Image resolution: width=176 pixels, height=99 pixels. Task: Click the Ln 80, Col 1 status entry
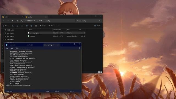pyautogui.click(x=9, y=91)
